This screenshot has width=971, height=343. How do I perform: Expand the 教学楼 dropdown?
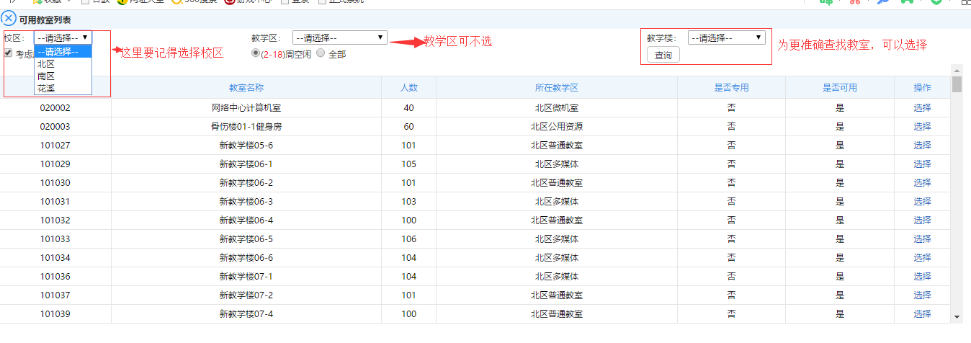[726, 37]
